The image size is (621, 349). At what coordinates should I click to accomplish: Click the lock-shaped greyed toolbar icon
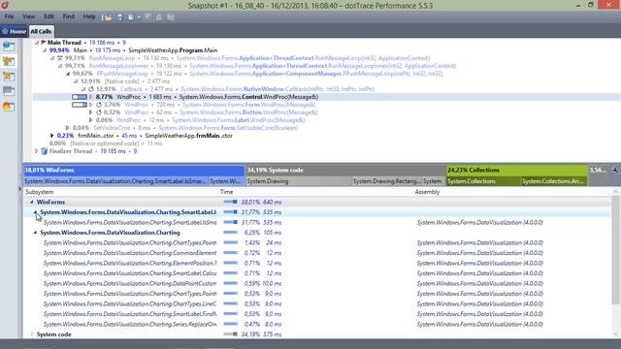coord(159,17)
